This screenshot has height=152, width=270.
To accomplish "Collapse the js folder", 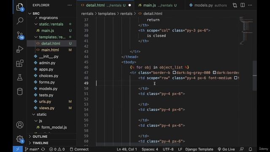I will coord(36,121).
